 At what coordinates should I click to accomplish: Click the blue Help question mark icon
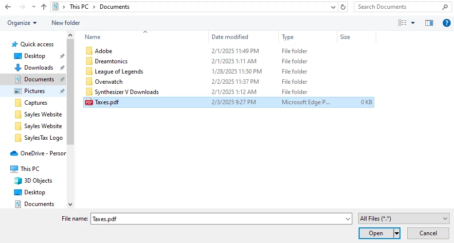point(446,23)
